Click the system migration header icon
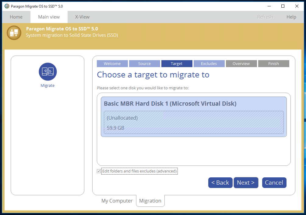This screenshot has height=215, width=306. 14,33
